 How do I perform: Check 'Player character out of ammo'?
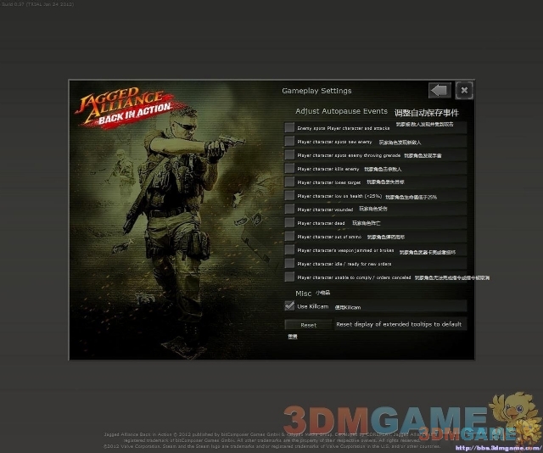[289, 236]
